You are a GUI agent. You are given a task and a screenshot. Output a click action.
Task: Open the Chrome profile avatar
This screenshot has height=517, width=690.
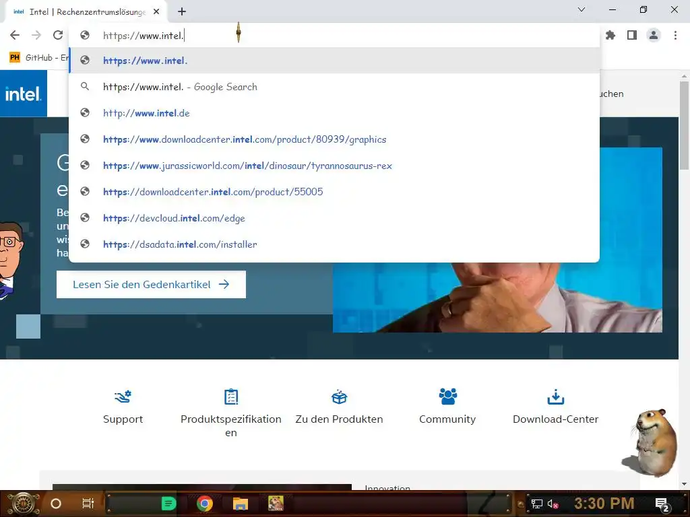point(654,35)
